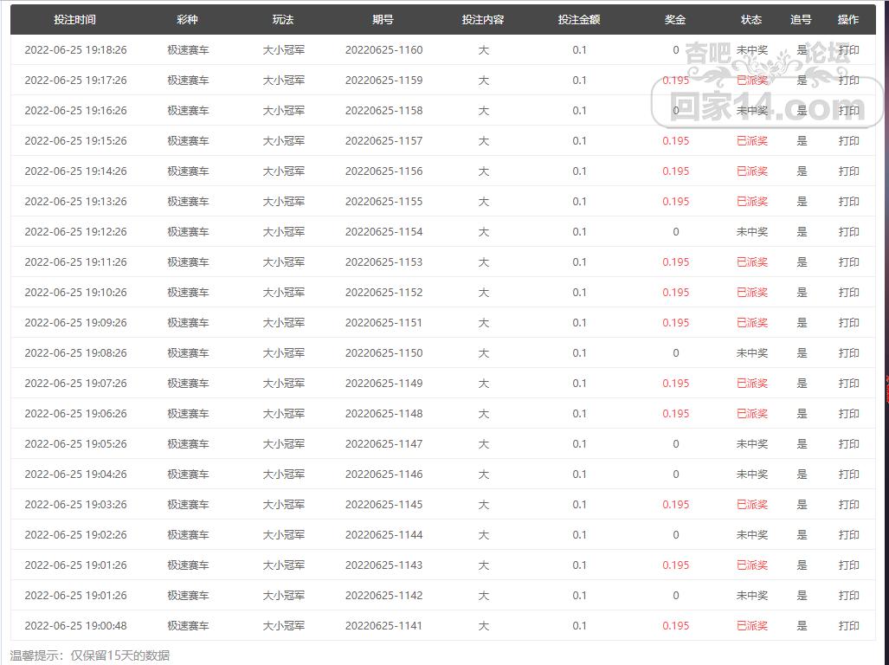Click timestamp 2022-06-25 19:05:26

[75, 444]
